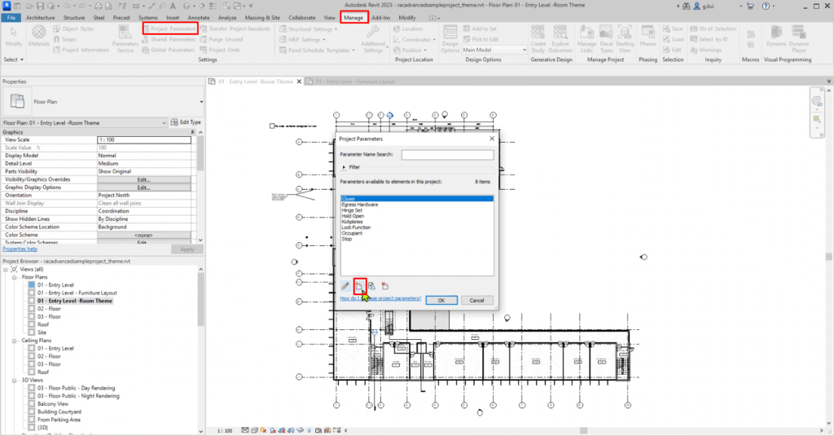This screenshot has height=436, width=834.
Task: Open Project Parameters ribbon command
Action: click(x=170, y=29)
